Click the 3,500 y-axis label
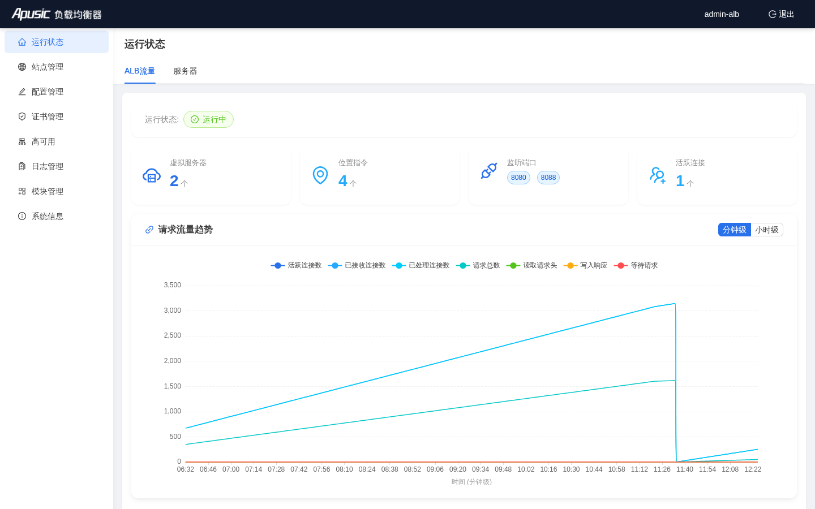 pyautogui.click(x=172, y=285)
